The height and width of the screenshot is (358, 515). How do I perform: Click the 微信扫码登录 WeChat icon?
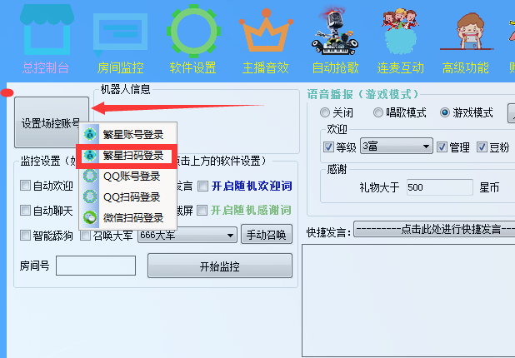click(90, 217)
